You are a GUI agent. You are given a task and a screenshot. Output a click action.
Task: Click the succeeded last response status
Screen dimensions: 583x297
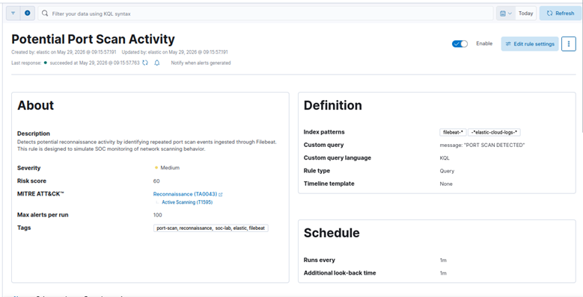click(94, 63)
